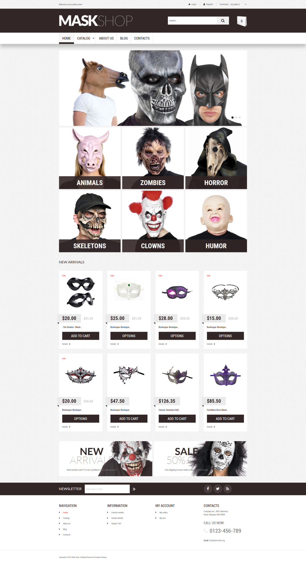Click the Register user icon link
The image size is (306, 564).
204,4
